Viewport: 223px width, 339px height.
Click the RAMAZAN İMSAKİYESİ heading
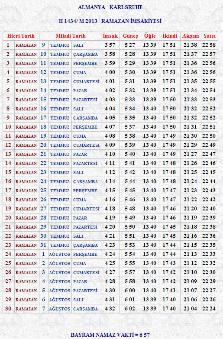pyautogui.click(x=131, y=21)
